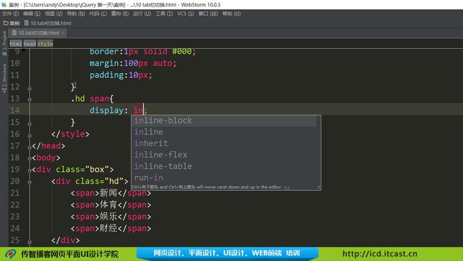Click the span text 新闻 on line 21

point(108,193)
